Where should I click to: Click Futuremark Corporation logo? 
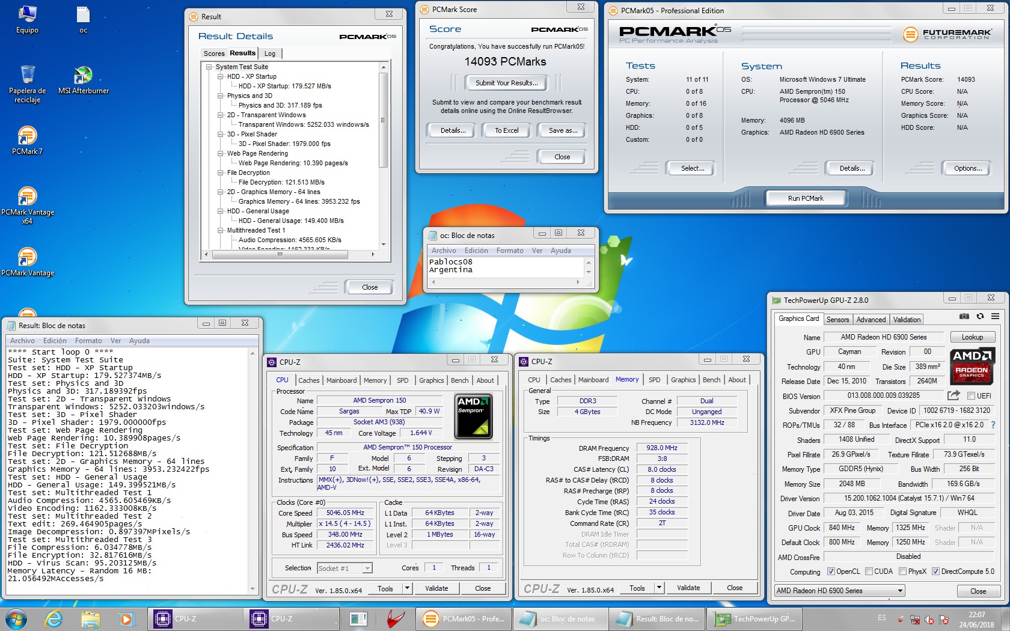pos(947,34)
